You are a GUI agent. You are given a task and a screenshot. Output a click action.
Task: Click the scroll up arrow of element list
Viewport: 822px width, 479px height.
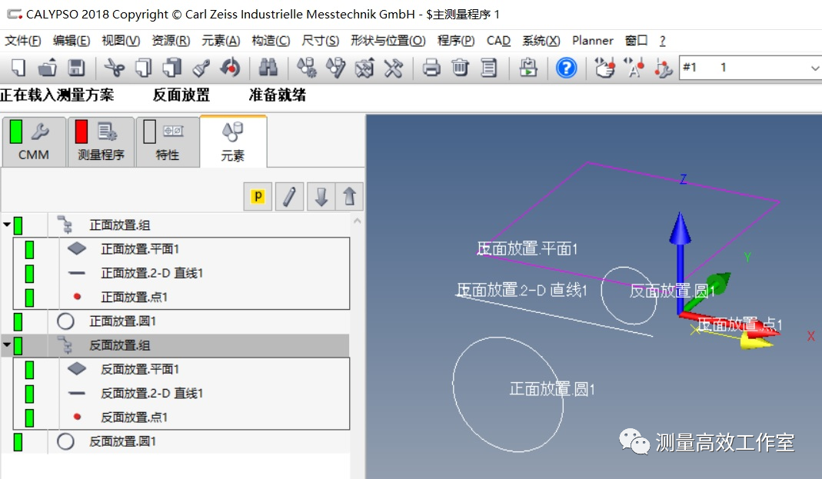[x=357, y=221]
